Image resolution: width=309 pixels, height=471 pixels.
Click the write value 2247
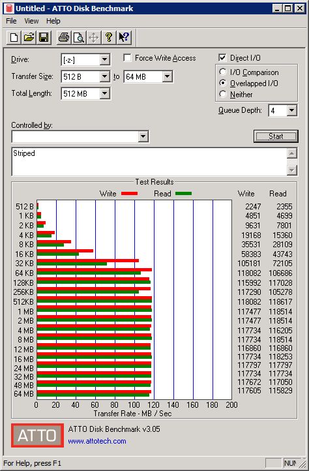[253, 207]
